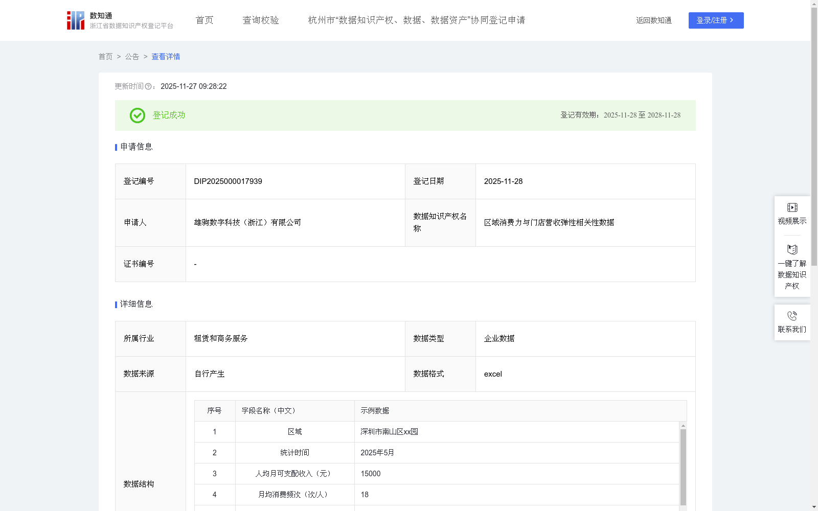The height and width of the screenshot is (511, 818).
Task: Click the 企业数据 data type value
Action: 499,339
